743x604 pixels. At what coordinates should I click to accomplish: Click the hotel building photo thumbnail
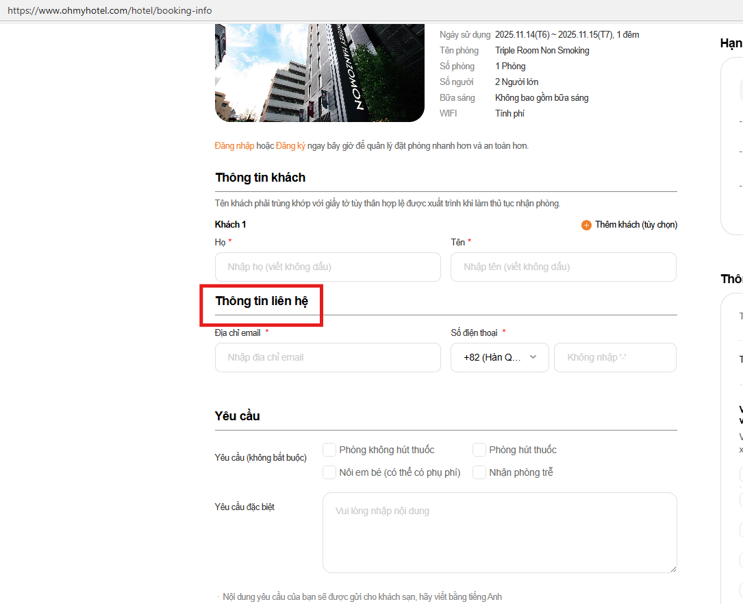point(319,73)
